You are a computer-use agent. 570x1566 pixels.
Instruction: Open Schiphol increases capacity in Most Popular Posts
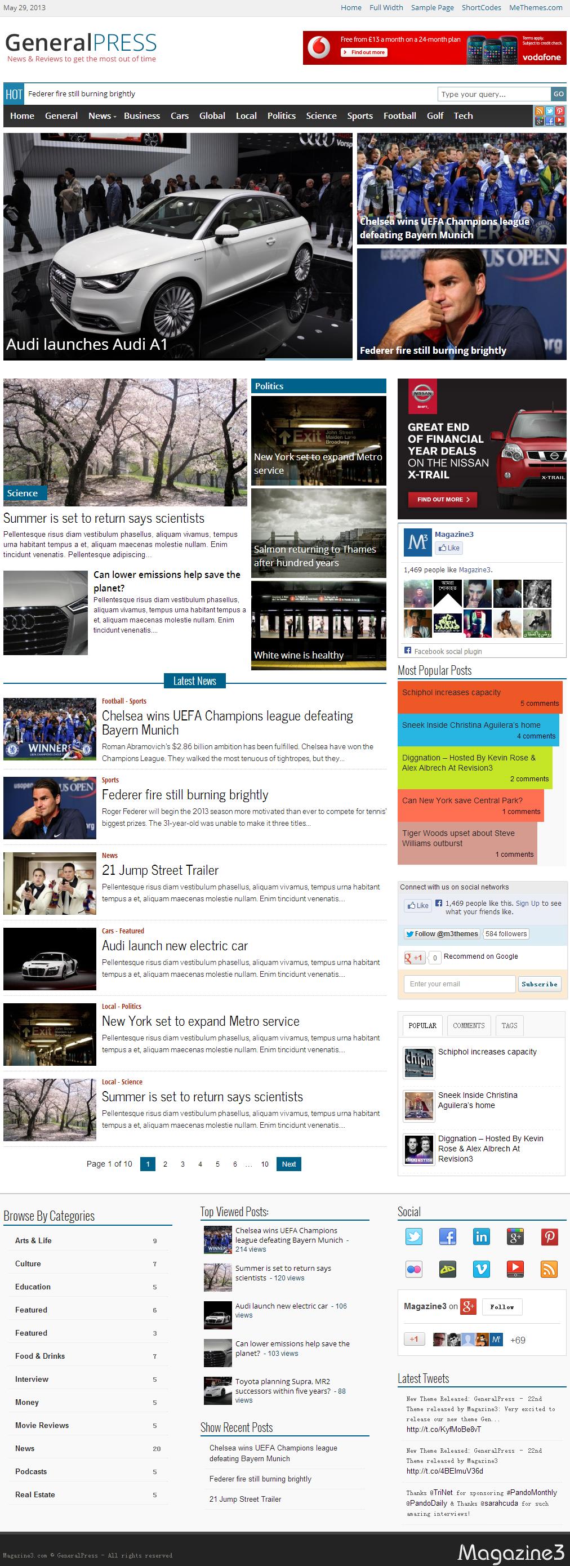point(452,692)
